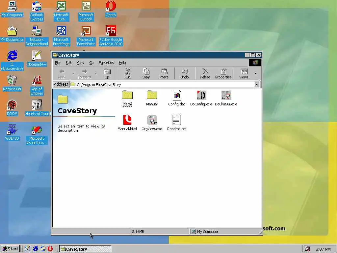Open the Manual folder
337x253 pixels.
click(x=152, y=98)
